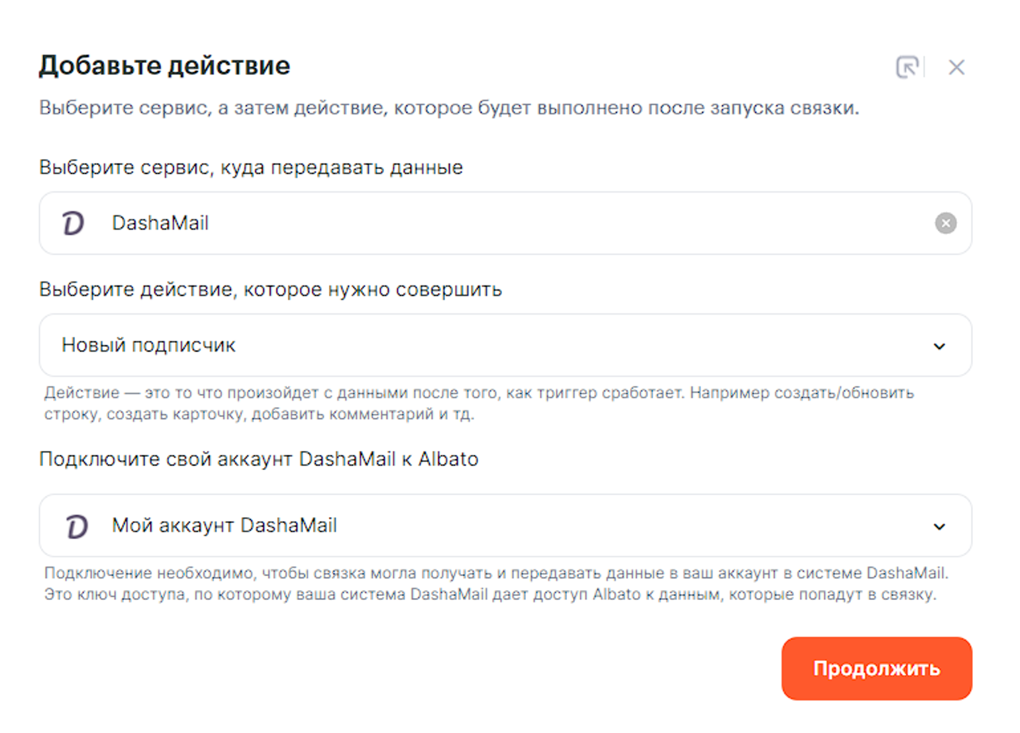The image size is (1020, 733).
Task: Click the label 'Выберите действие, которое нужно совершить'
Action: click(270, 289)
